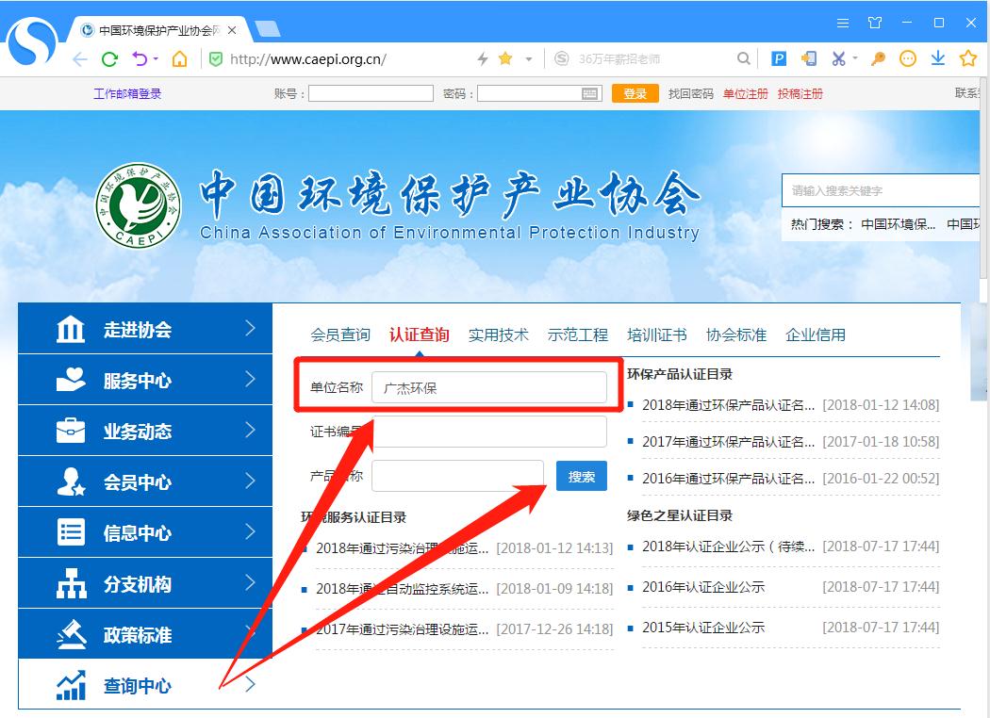Click the Sogou search engine icon

tap(561, 58)
